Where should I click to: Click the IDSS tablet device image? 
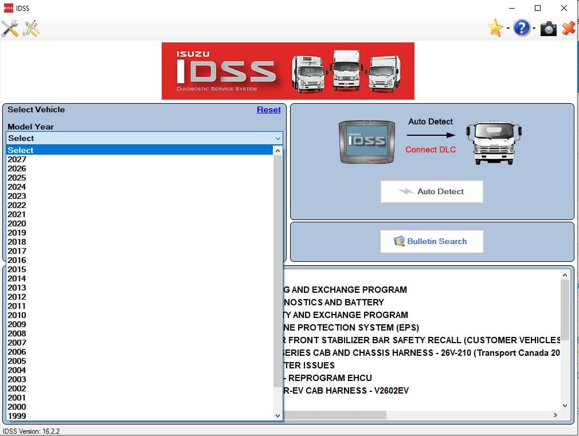367,142
